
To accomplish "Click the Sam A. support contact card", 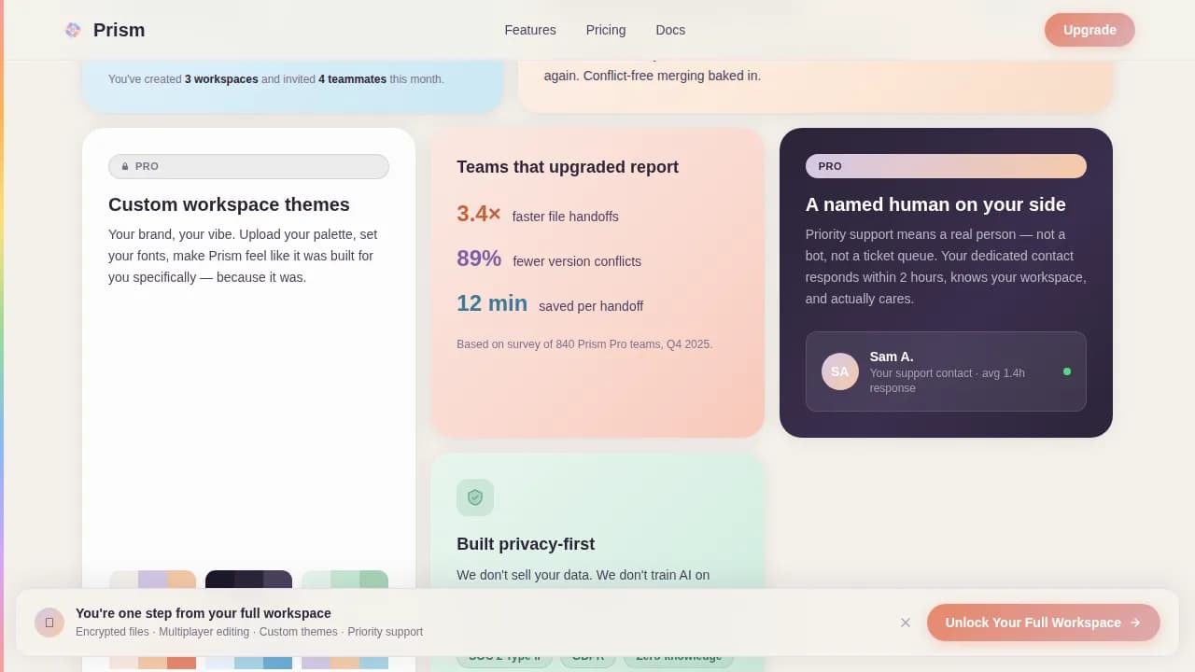I will point(946,371).
